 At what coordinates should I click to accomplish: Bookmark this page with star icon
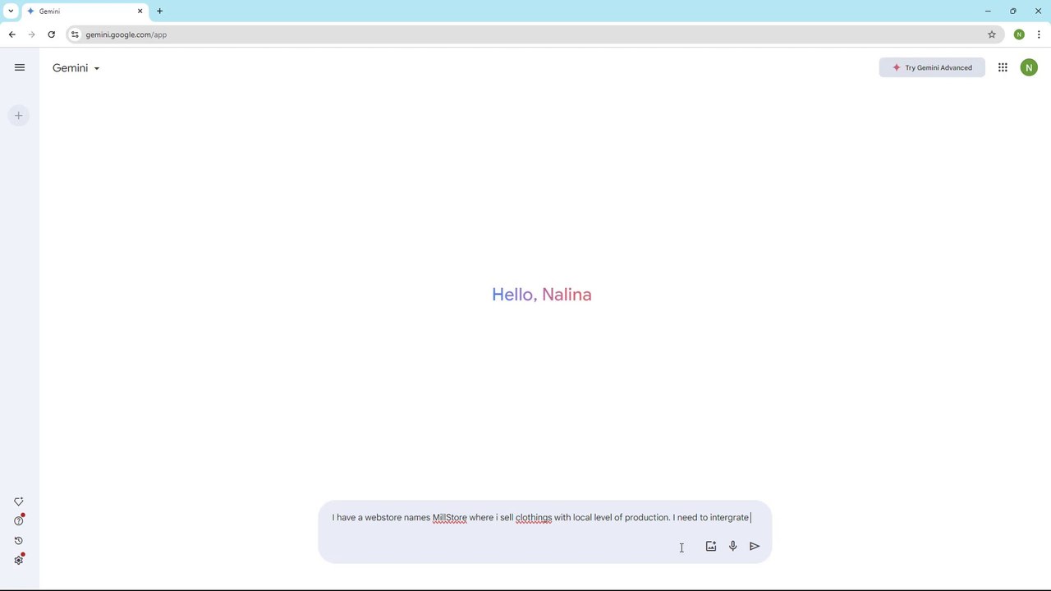tap(992, 34)
